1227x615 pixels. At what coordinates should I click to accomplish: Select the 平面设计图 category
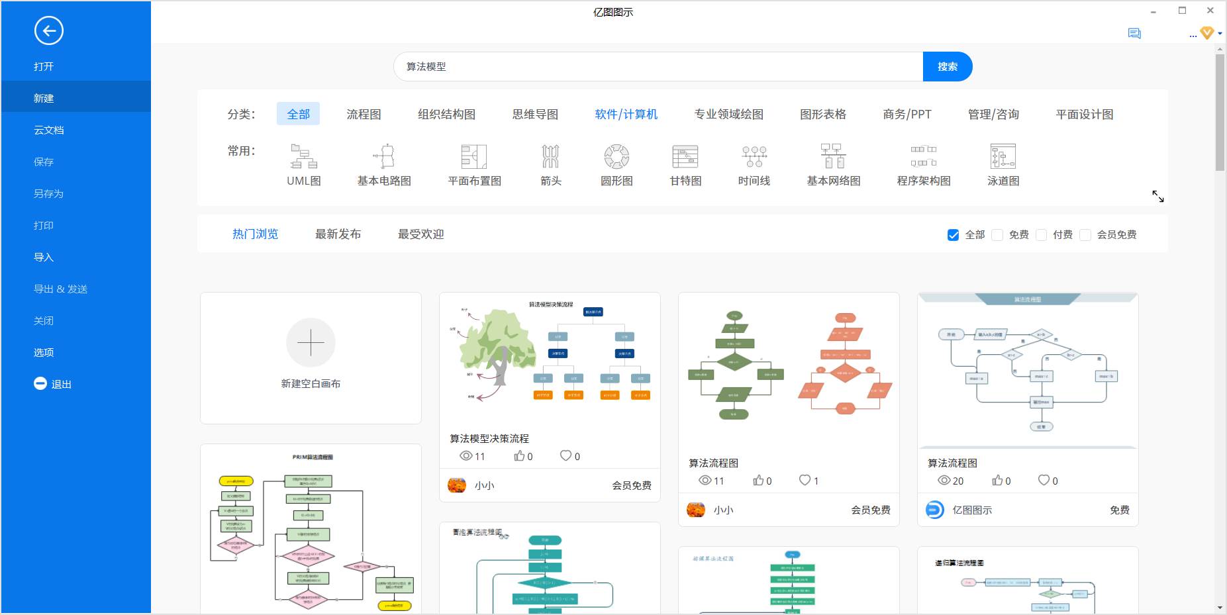[x=1084, y=114]
